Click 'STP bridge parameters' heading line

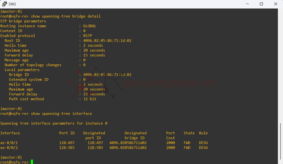pyautogui.click(x=23, y=21)
